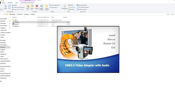Click the red X Eliminar icon
The height and width of the screenshot is (98, 175).
point(37,6)
